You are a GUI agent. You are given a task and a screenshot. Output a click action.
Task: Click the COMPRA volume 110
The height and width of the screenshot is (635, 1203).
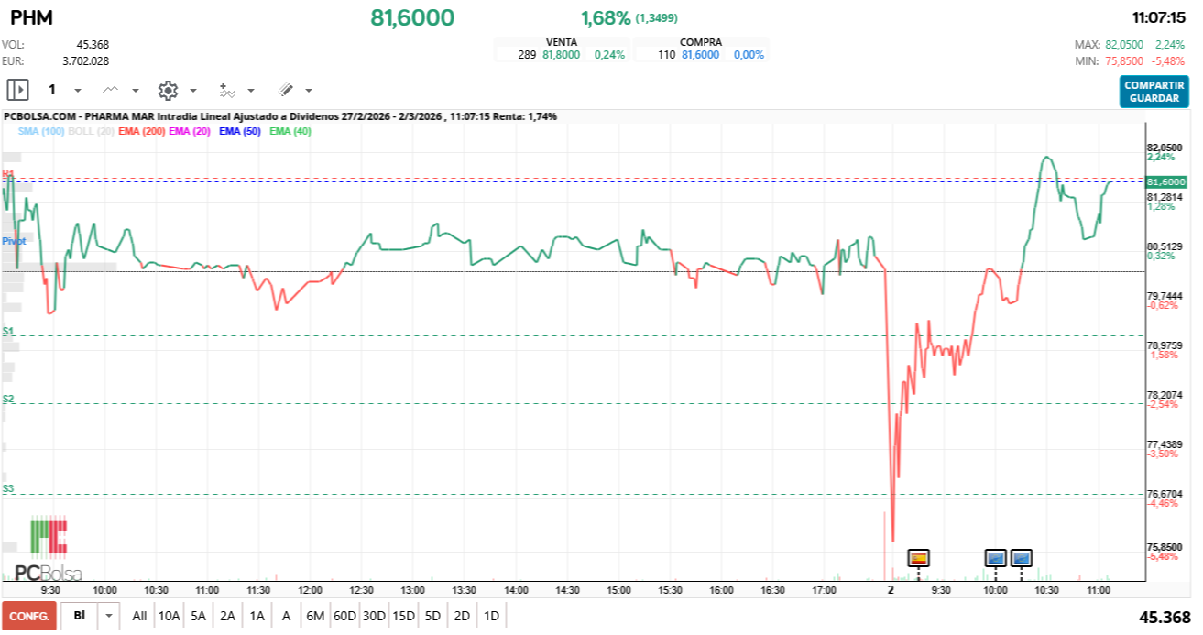pos(666,55)
